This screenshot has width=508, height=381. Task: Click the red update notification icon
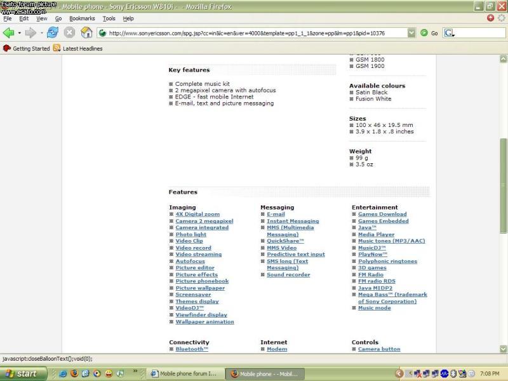490,18
